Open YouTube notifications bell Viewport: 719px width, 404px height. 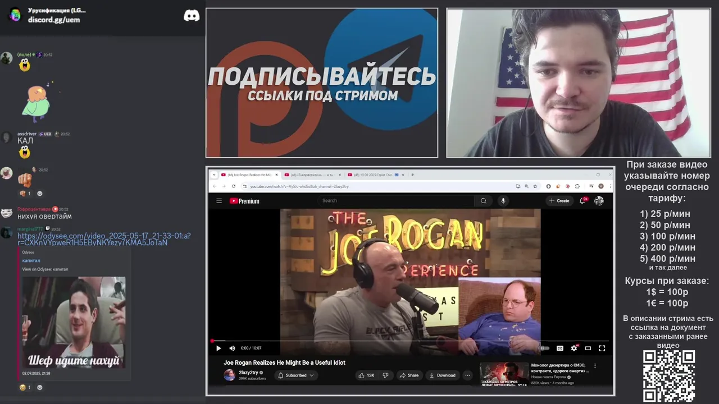[x=583, y=200]
